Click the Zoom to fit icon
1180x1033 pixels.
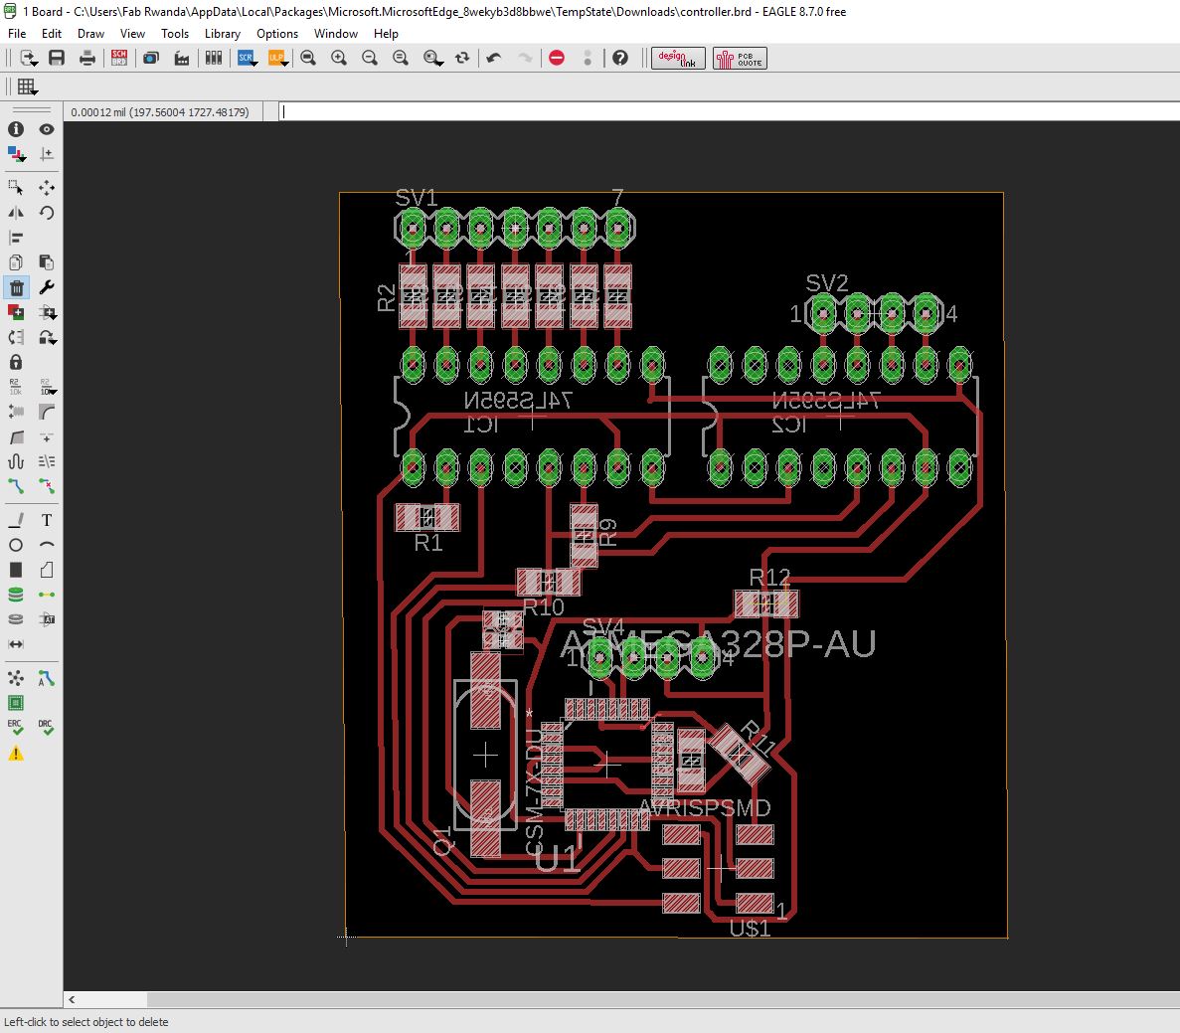(x=308, y=59)
